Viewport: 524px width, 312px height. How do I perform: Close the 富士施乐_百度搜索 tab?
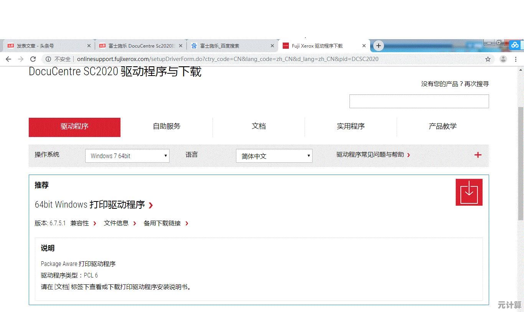(x=272, y=45)
